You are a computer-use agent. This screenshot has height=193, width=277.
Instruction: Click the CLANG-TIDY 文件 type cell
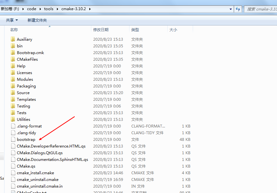pos(148,133)
